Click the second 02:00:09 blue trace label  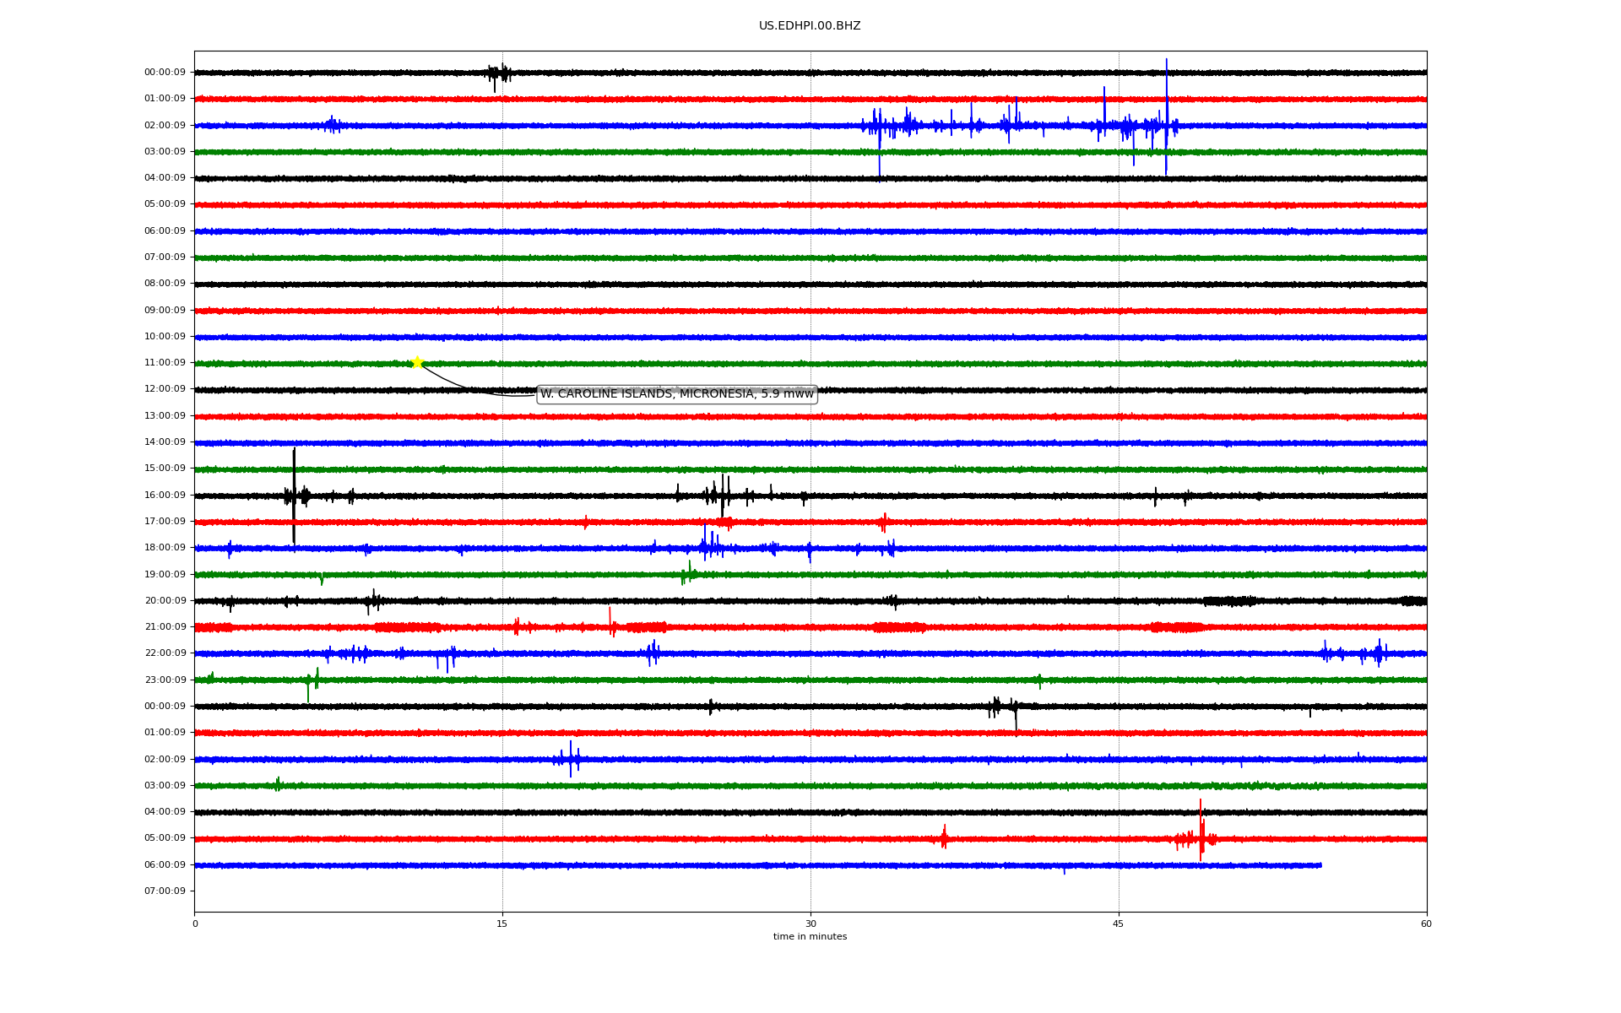[165, 760]
